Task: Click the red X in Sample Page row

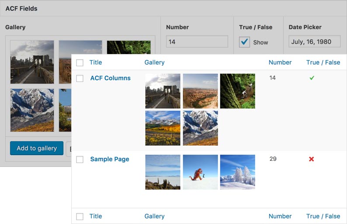Action: (x=311, y=159)
